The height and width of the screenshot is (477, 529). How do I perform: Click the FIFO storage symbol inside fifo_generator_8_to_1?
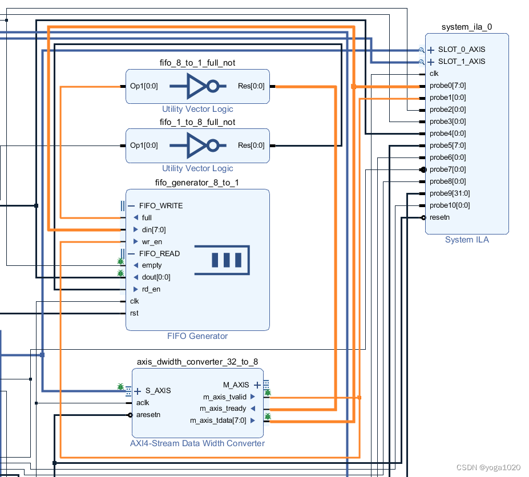222,260
